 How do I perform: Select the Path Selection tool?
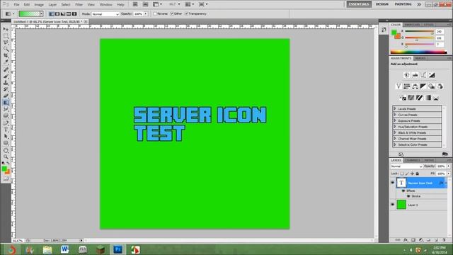tap(6, 136)
